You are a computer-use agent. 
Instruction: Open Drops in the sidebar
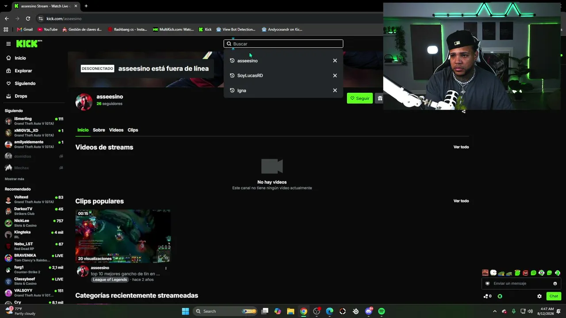click(16, 96)
